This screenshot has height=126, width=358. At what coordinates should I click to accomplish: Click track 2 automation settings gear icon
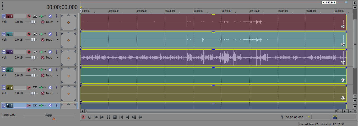[42, 22]
